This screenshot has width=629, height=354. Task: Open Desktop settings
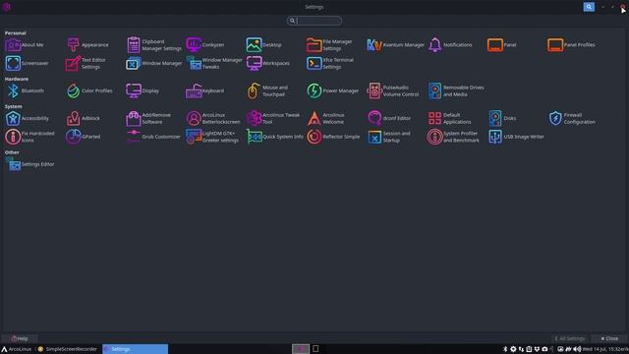coord(264,45)
